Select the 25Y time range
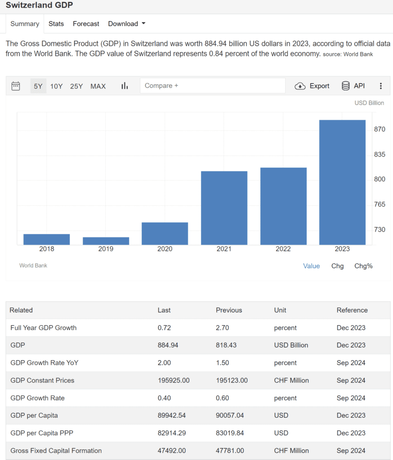This screenshot has height=460, width=393. [x=76, y=86]
